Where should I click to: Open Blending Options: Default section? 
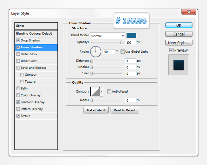(34, 34)
